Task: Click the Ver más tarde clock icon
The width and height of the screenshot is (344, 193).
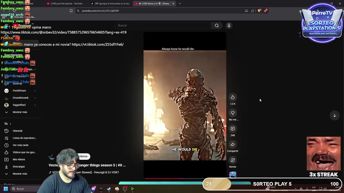Action: click(6, 145)
